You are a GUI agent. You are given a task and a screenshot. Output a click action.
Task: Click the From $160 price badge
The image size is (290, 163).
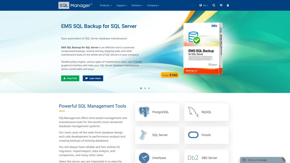[x=170, y=75]
